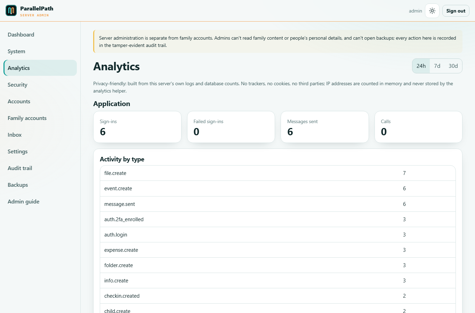The height and width of the screenshot is (313, 475).
Task: Switch to the 30d time range
Action: point(453,66)
